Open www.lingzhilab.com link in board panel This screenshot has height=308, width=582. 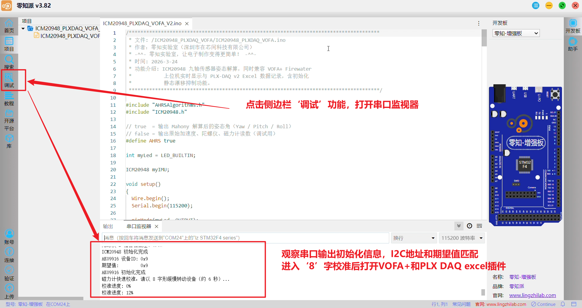pos(532,295)
